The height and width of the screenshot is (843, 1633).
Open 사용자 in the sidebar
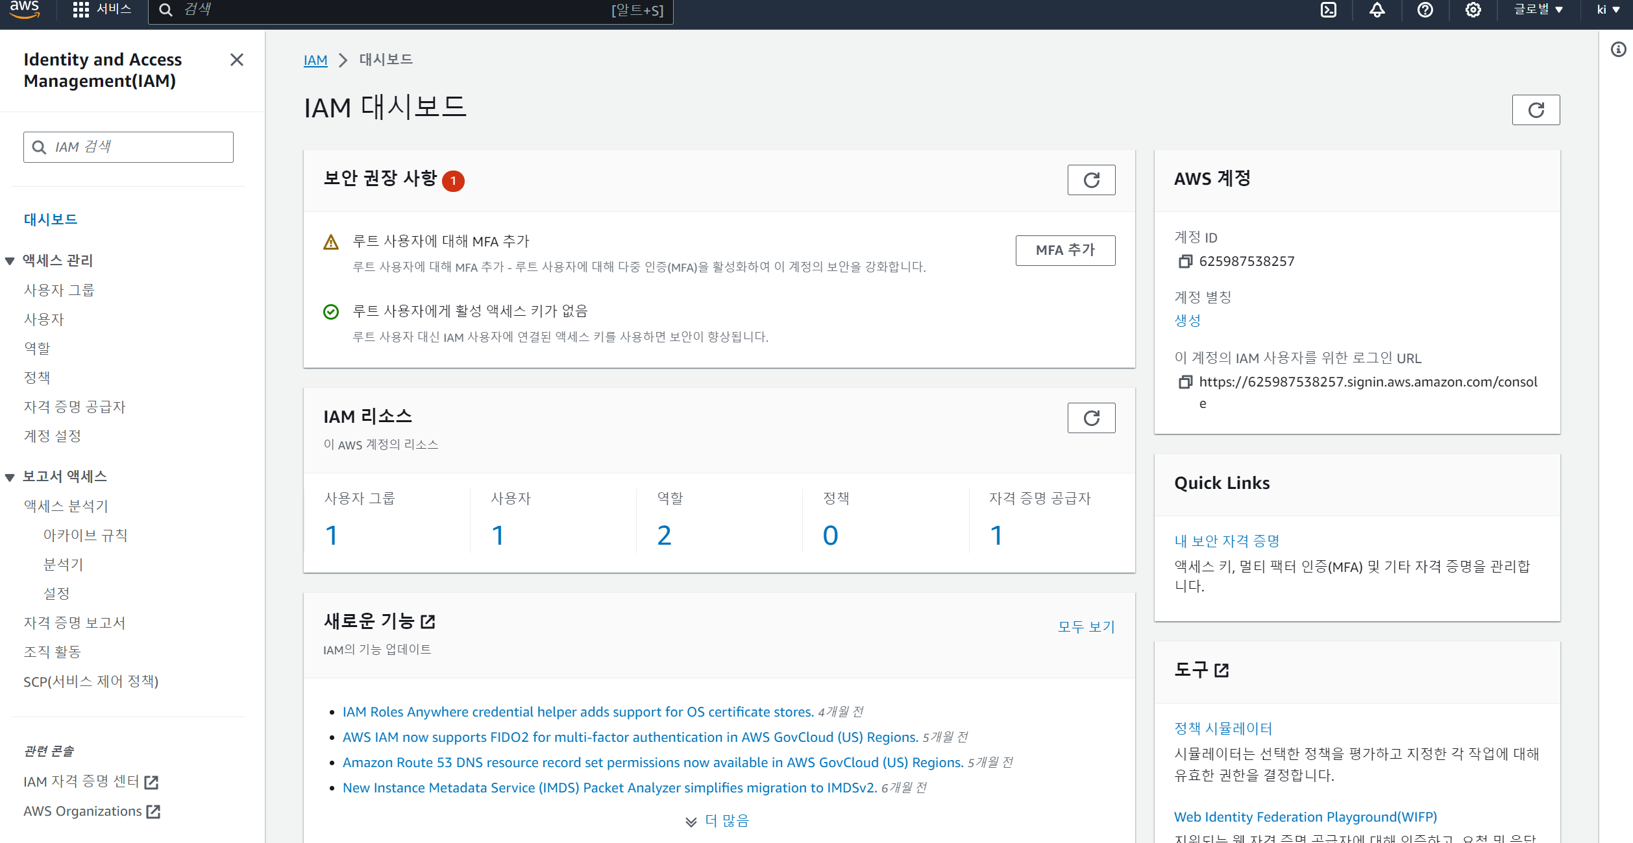pos(44,320)
